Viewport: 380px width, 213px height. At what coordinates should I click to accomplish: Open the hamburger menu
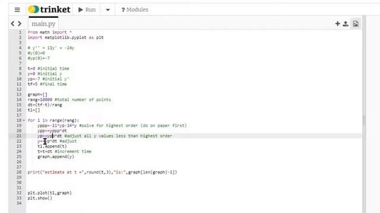click(x=17, y=9)
